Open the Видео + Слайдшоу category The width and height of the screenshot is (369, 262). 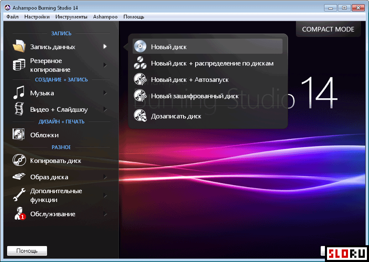[x=61, y=110]
